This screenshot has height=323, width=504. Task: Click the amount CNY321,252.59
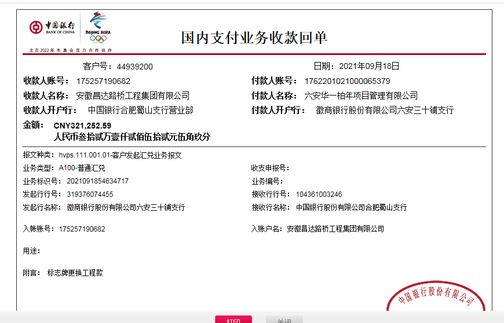pyautogui.click(x=82, y=125)
